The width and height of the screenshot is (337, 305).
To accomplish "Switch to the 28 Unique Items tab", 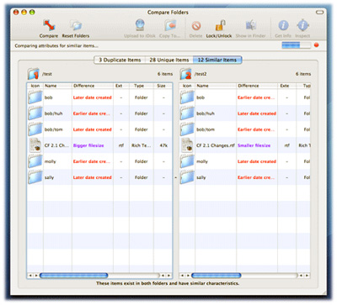I will pos(169,60).
